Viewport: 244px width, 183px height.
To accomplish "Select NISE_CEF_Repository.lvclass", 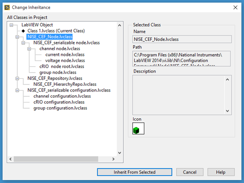I will (x=55, y=78).
